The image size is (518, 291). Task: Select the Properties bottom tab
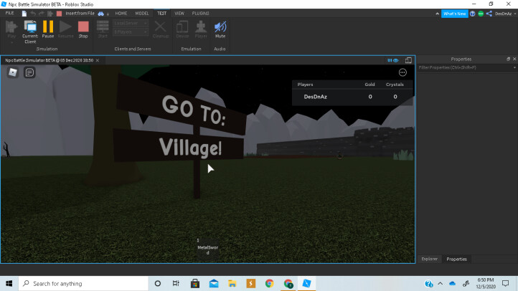click(456, 259)
